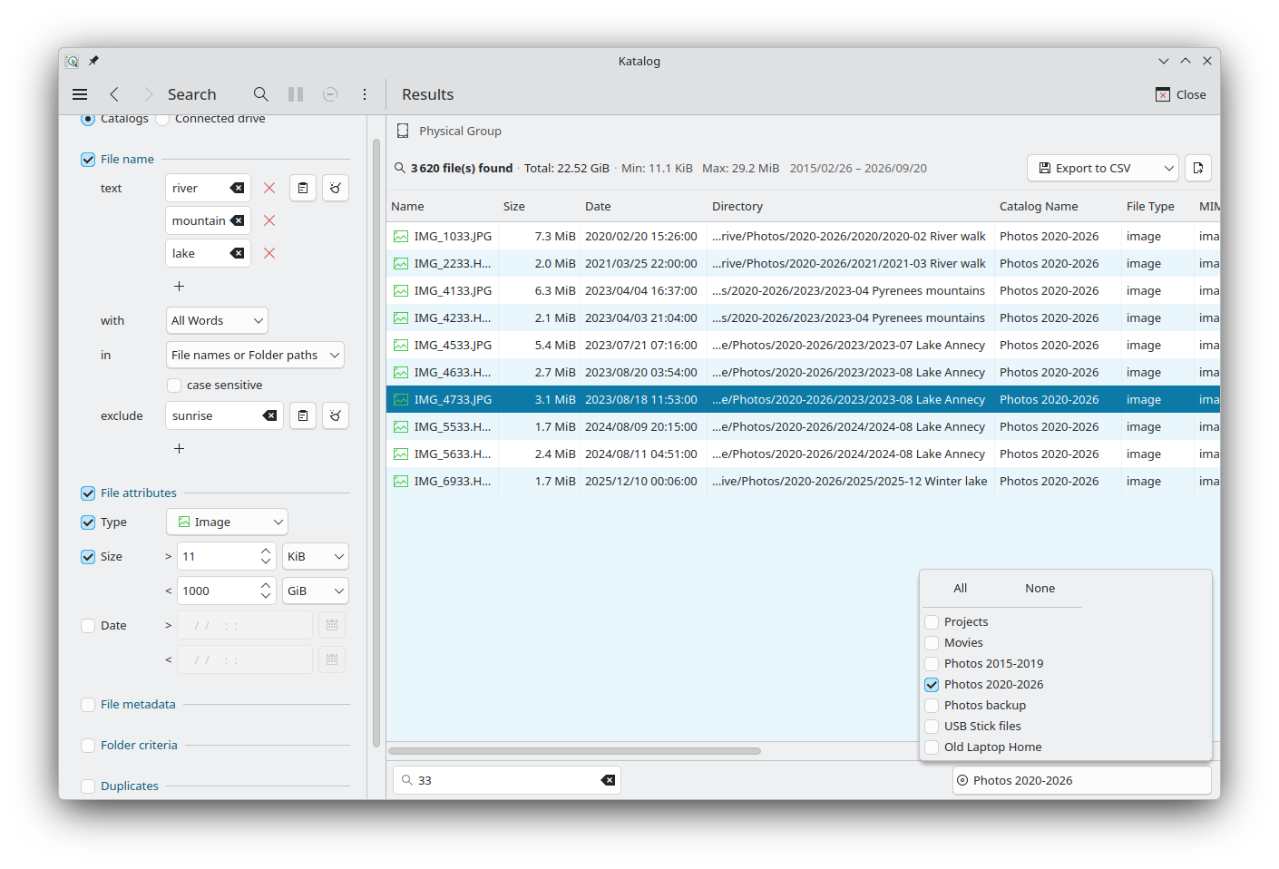Enable the Date checkbox

88,625
